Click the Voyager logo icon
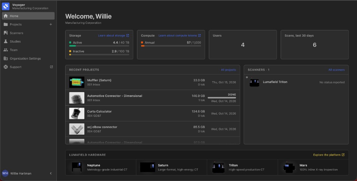Image resolution: width=357 pixels, height=181 pixels. tap(6, 6)
